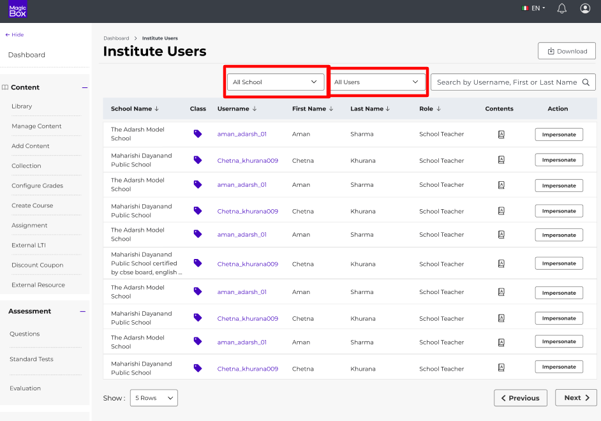601x421 pixels.
Task: Open Chetna_khurana009 in the cbse board row
Action: coord(248,264)
